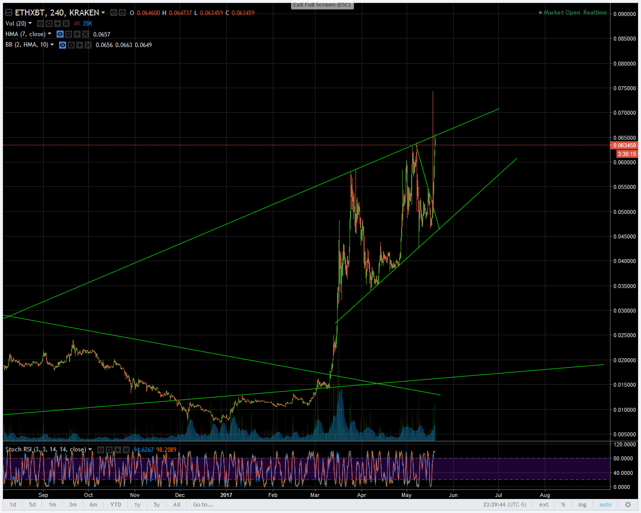Set time range to YTD
641x513 pixels.
116,504
